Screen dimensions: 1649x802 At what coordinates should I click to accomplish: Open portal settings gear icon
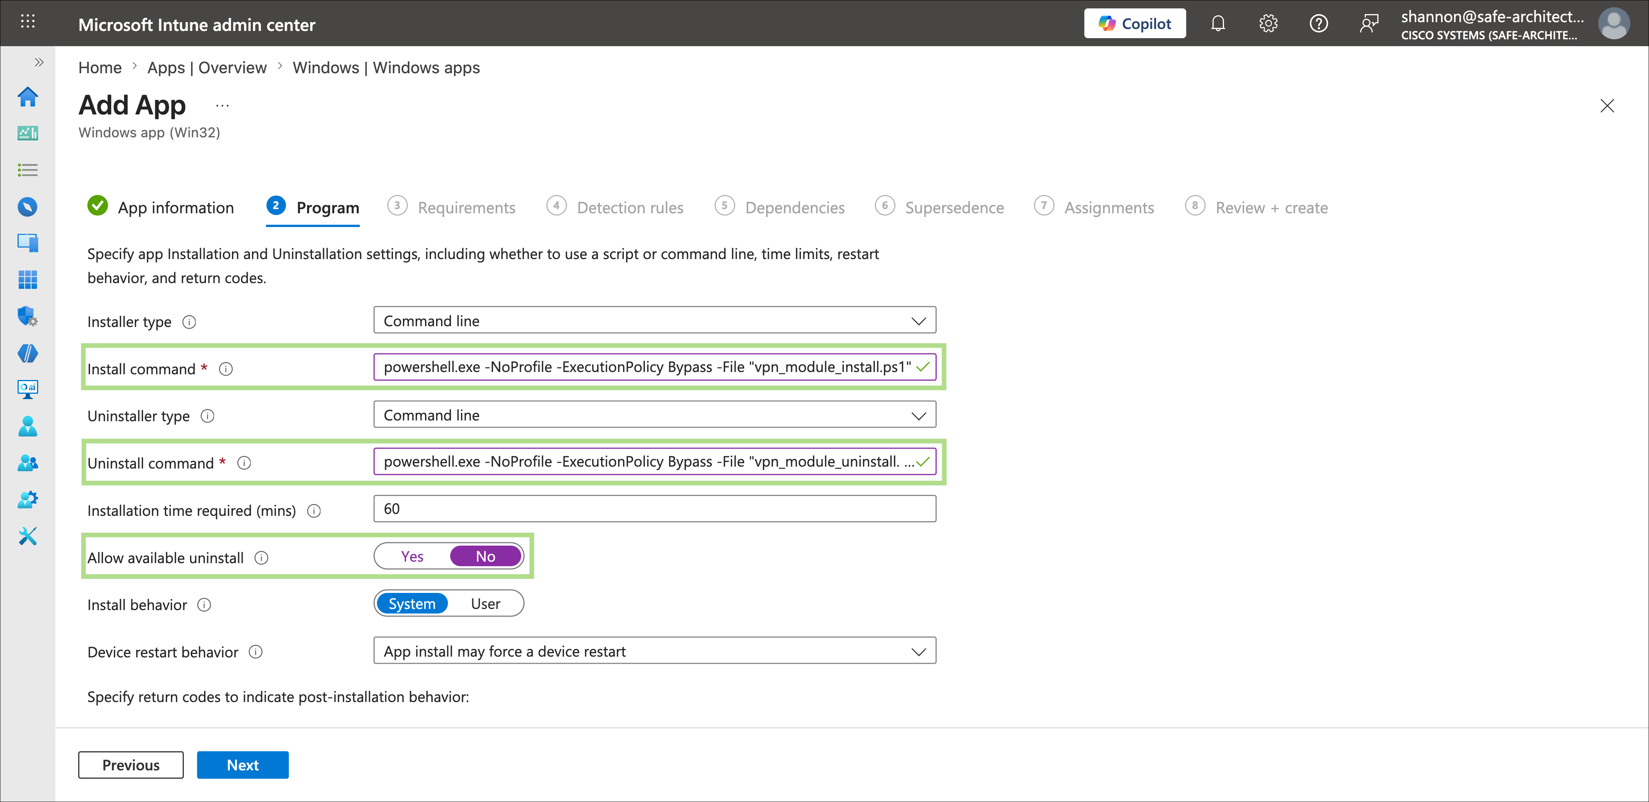pyautogui.click(x=1268, y=24)
